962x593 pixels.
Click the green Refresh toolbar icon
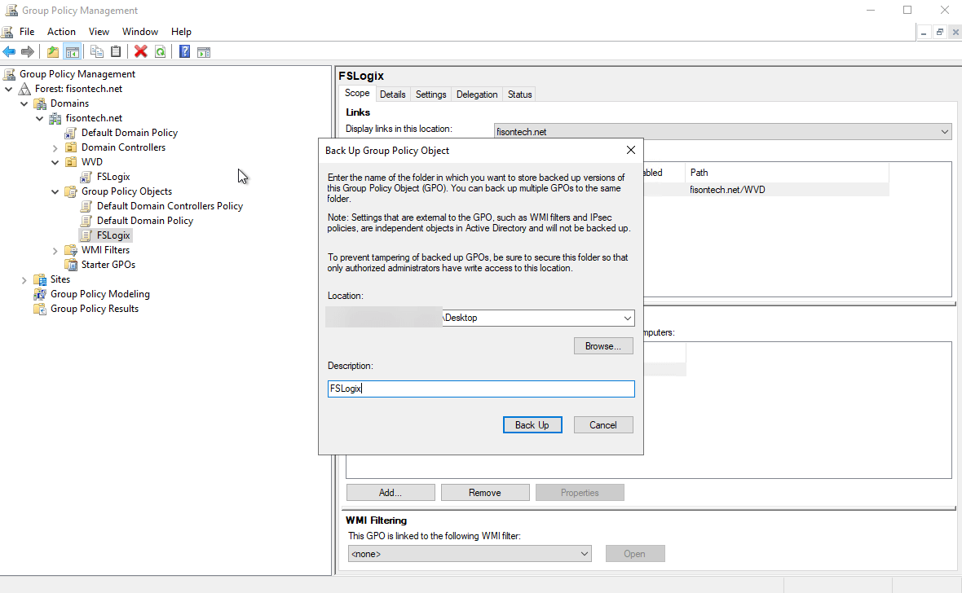pos(160,51)
